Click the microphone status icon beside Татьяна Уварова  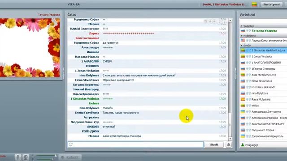pos(247,31)
